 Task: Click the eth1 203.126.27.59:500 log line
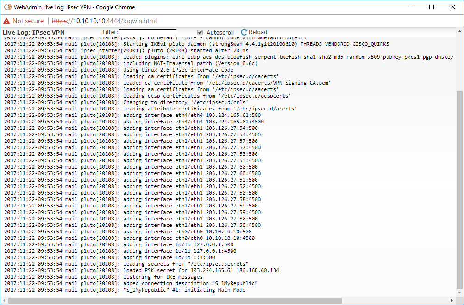pos(131,207)
